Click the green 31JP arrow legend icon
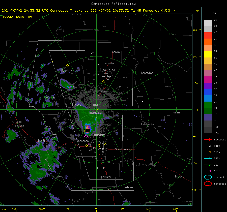Screen dimensions: 227x212 tap(208, 165)
